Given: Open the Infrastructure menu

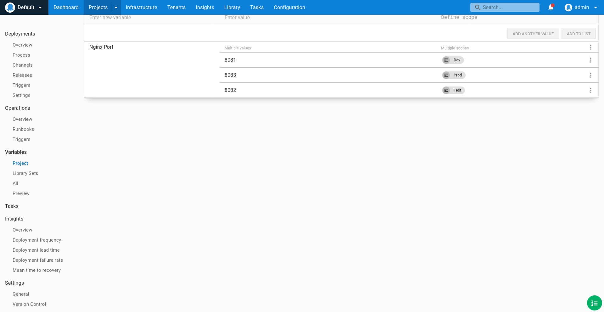Looking at the screenshot, I should (x=141, y=7).
